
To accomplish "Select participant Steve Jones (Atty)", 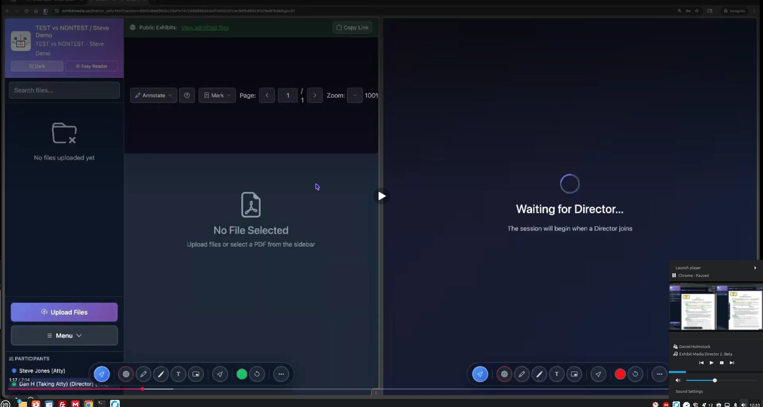I will pyautogui.click(x=42, y=370).
